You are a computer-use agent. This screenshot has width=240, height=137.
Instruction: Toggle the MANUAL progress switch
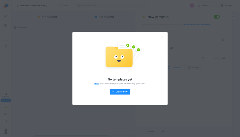point(223,58)
